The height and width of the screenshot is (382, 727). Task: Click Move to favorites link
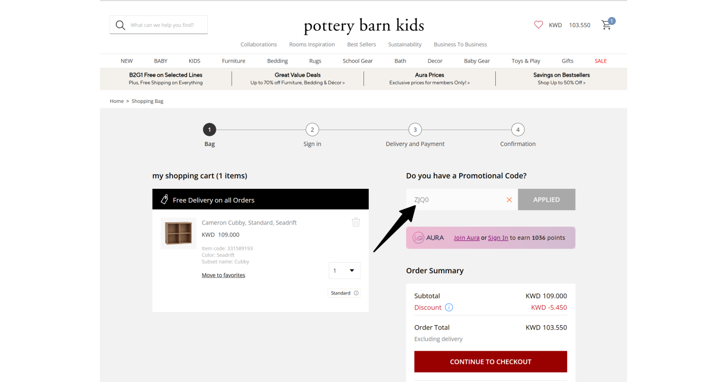(223, 275)
